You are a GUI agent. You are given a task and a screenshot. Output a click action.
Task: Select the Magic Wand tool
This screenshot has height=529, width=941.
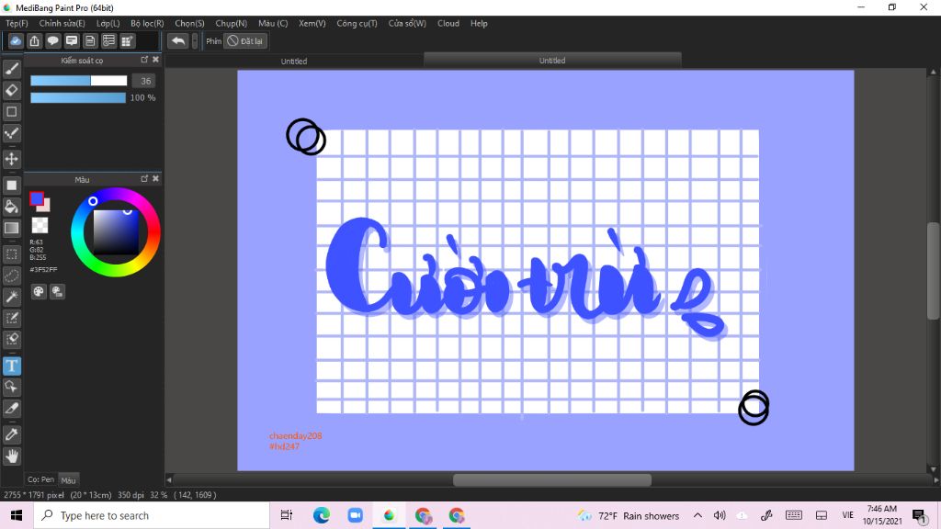click(11, 297)
